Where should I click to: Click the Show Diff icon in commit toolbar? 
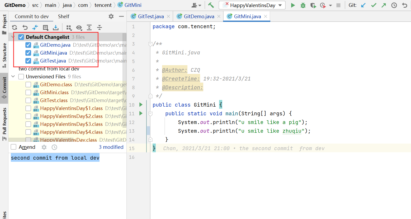click(x=35, y=27)
